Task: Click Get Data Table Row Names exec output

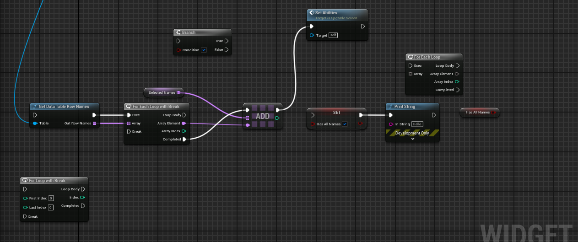Action: (94, 115)
